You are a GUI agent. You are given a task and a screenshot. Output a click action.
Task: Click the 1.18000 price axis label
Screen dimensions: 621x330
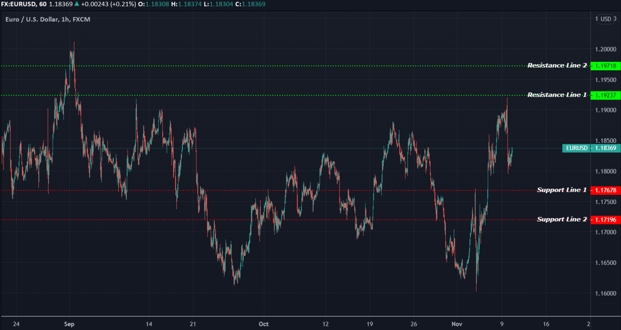[606, 171]
